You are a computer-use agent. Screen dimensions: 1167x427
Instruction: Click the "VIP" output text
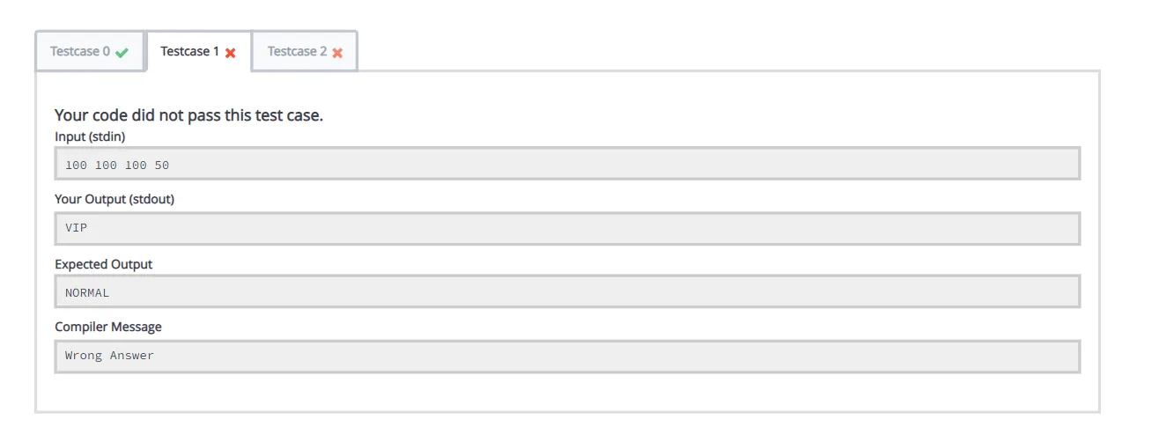(77, 228)
